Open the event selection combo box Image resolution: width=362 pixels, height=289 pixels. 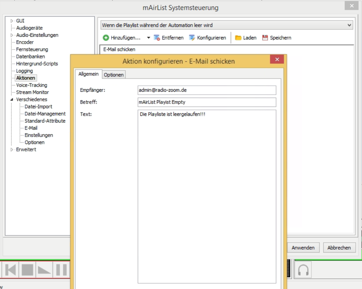click(227, 25)
